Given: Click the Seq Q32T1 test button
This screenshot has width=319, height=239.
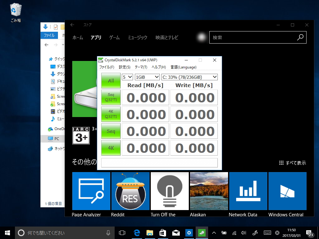Looking at the screenshot, I should tap(111, 97).
